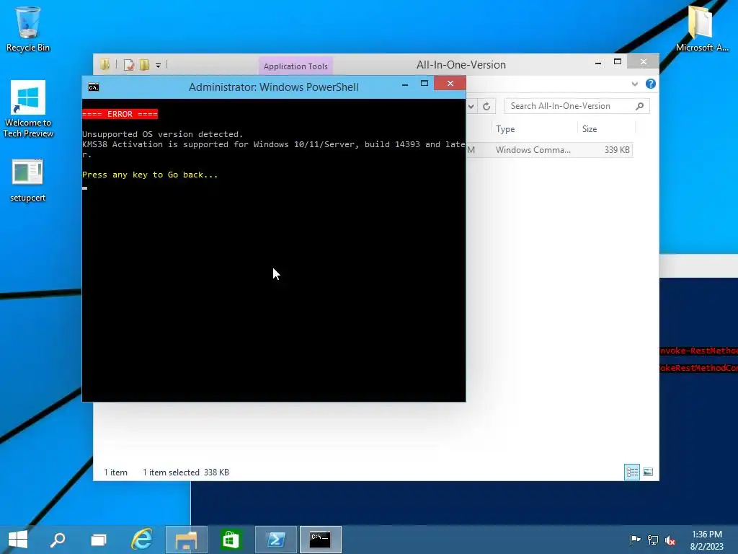
Task: Open taskbar Search magnifier
Action: coord(58,540)
